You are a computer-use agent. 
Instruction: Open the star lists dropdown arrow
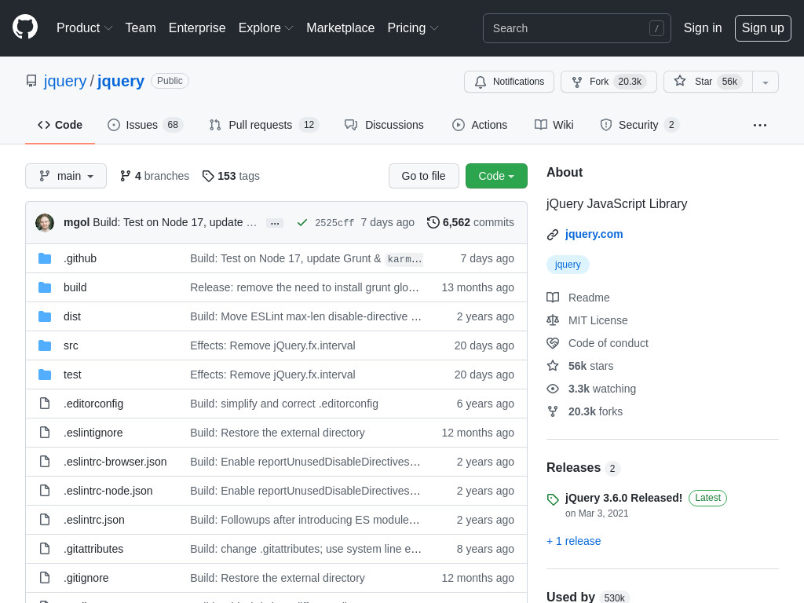765,82
